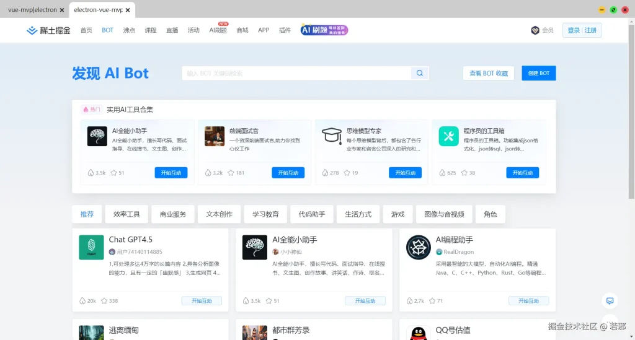Click the 思维模型专家 graduation cap icon

[332, 136]
